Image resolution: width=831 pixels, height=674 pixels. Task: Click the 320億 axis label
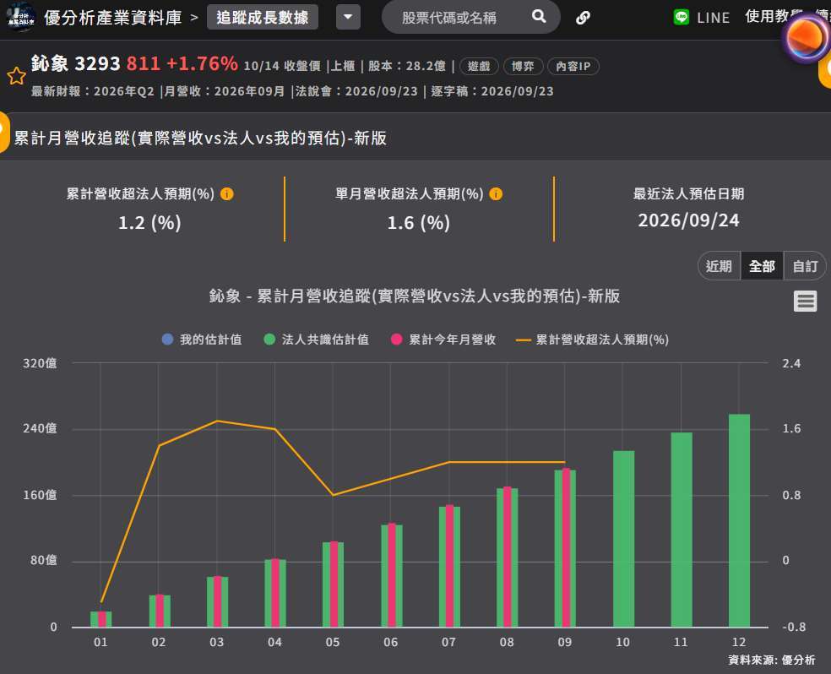(x=40, y=363)
